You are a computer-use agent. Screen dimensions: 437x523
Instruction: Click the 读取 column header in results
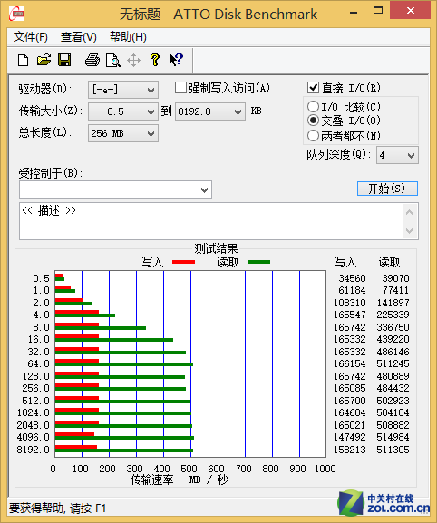[x=389, y=262]
